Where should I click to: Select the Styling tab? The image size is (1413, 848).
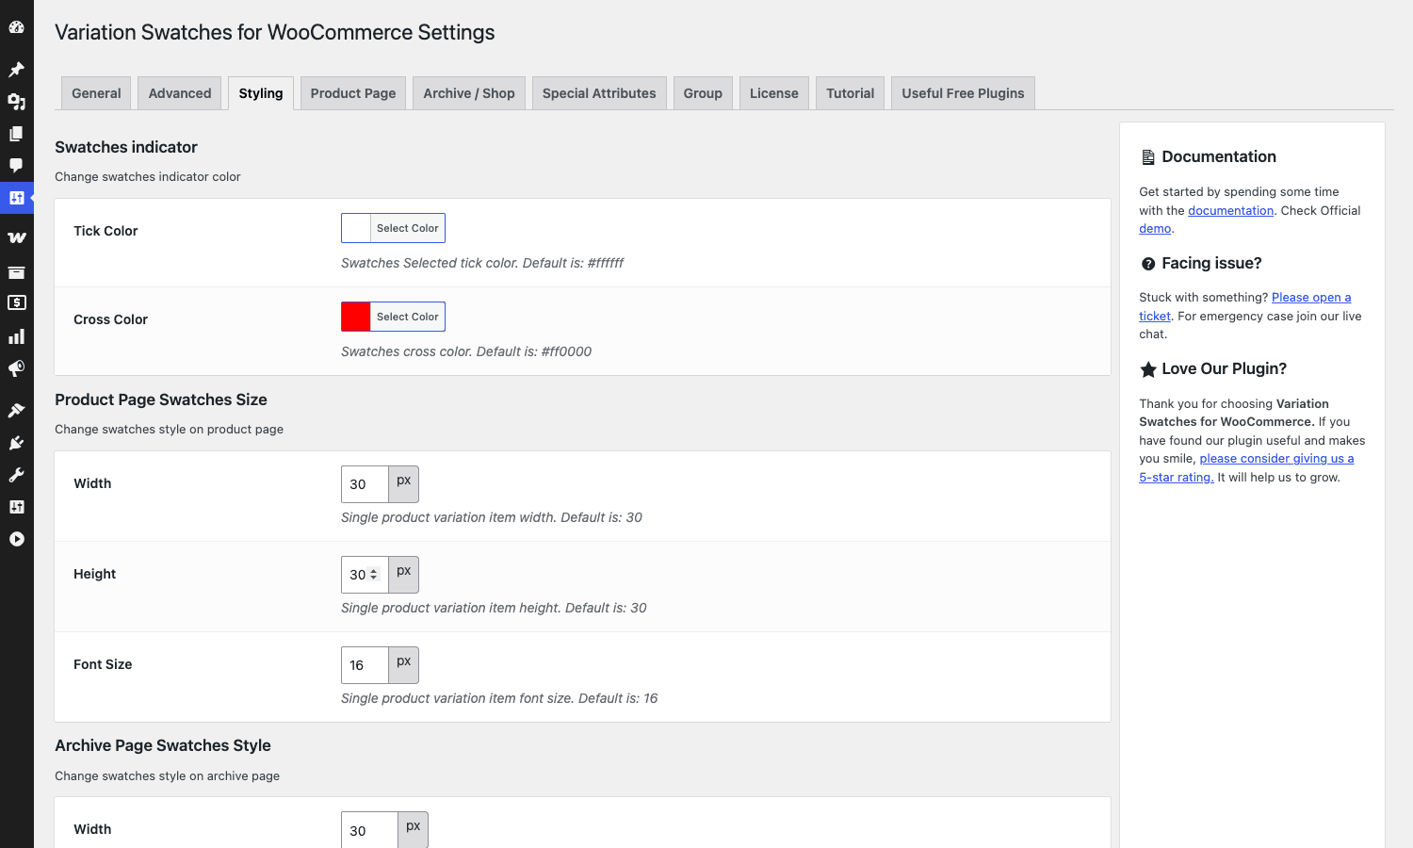pyautogui.click(x=261, y=93)
